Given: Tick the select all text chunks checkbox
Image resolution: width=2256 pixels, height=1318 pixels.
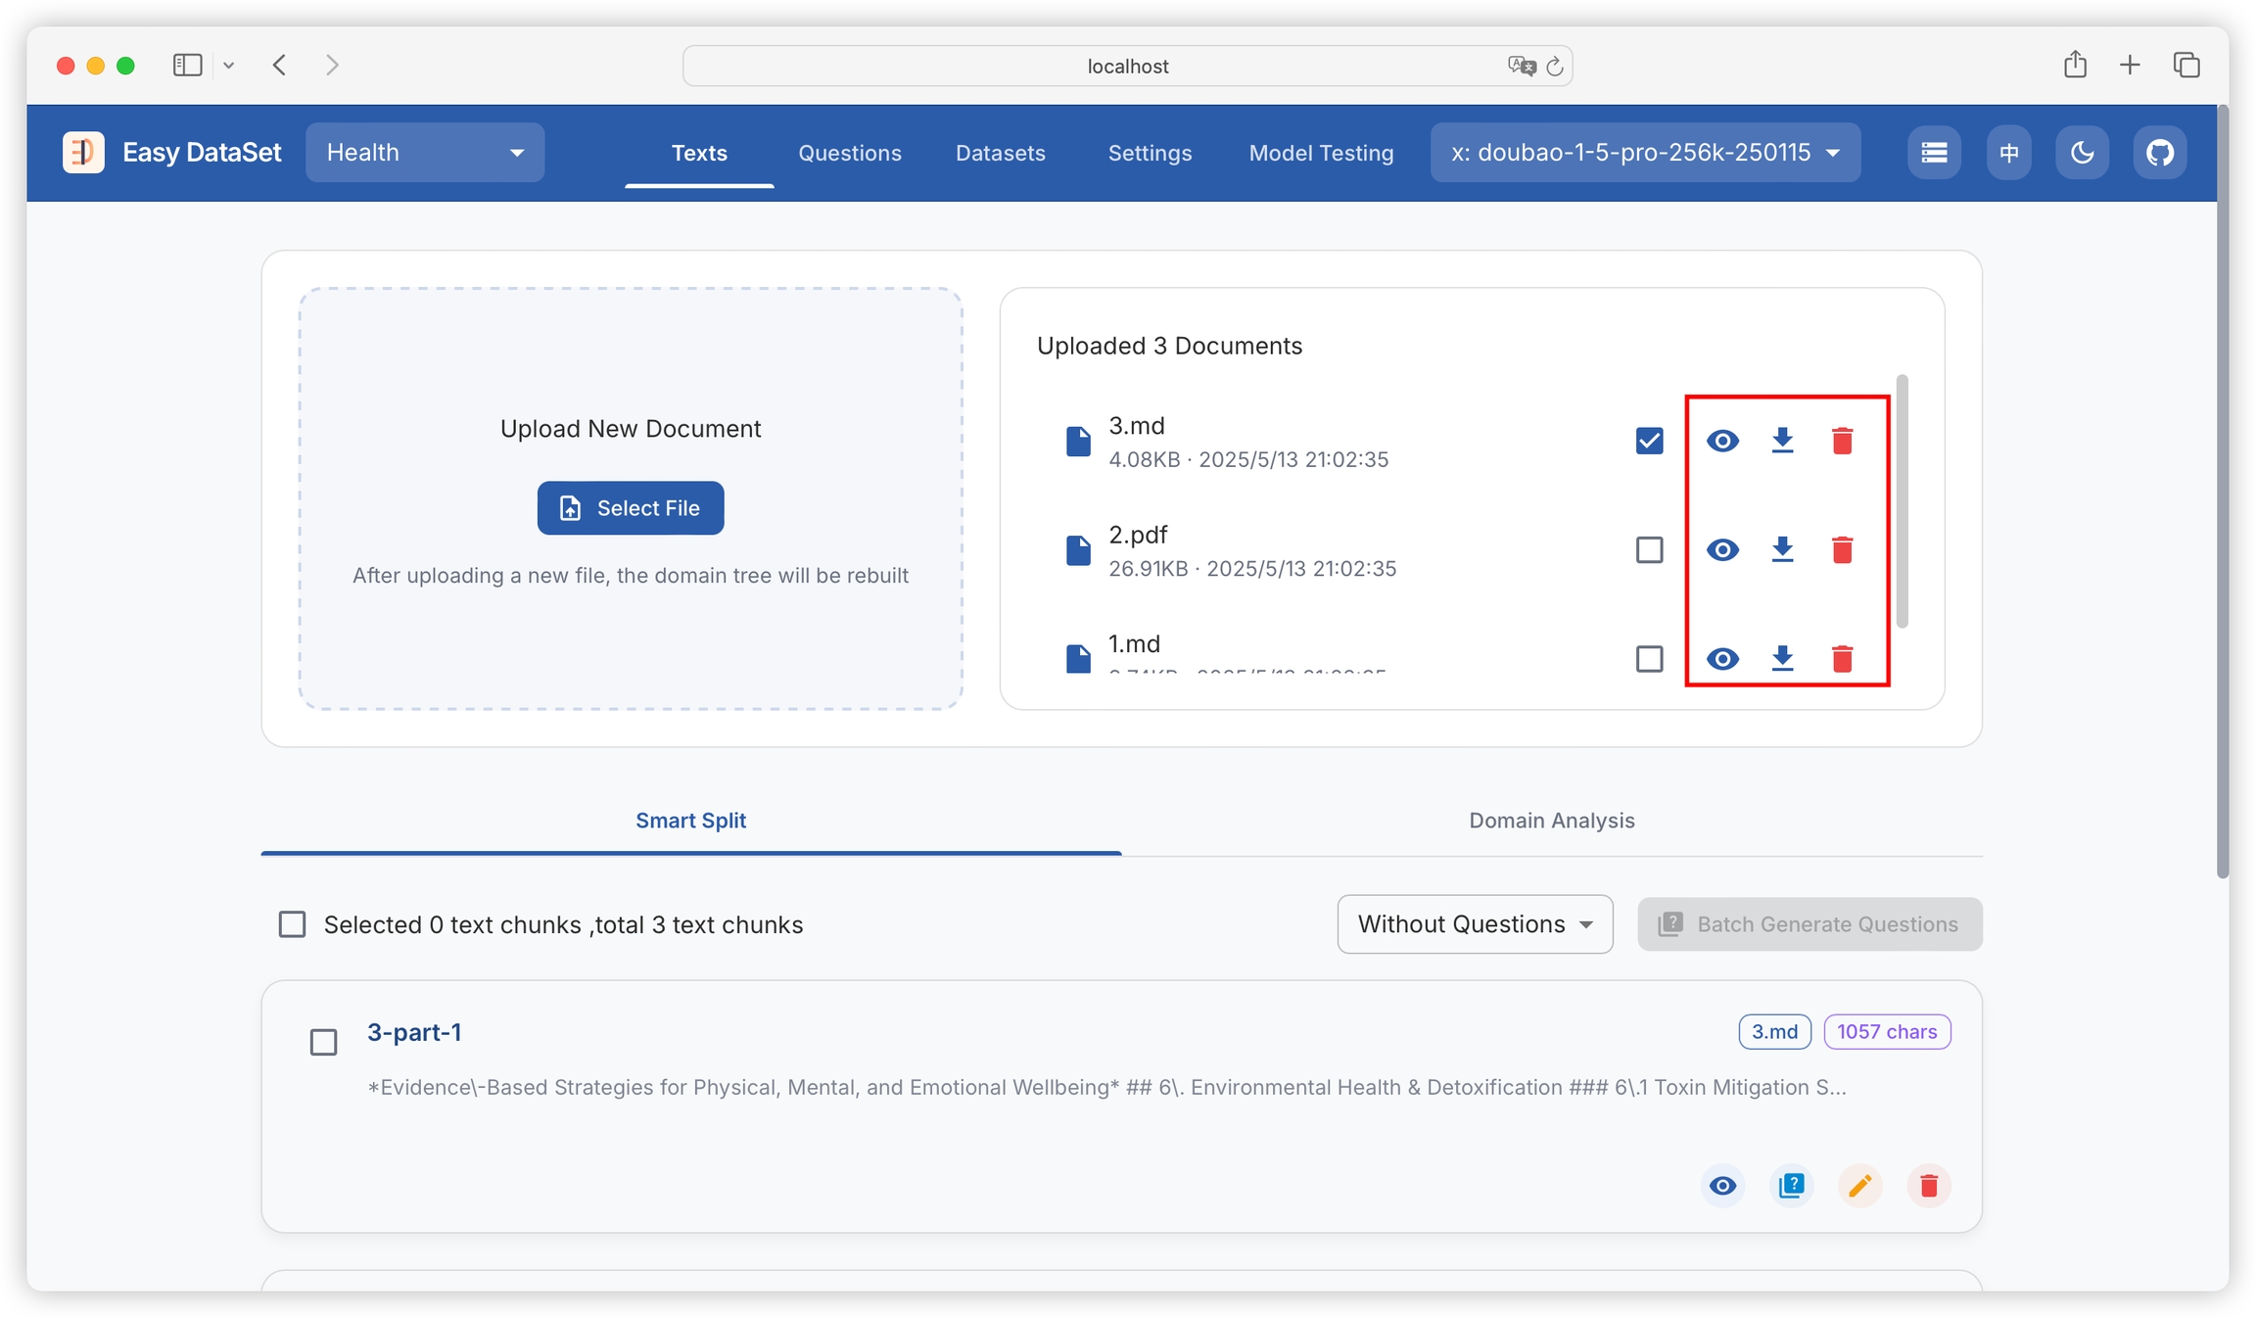Looking at the screenshot, I should coord(292,924).
